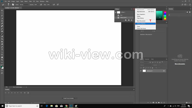Screen dimensions: 192x108
Task: Select the Dodge tool
Action: click(x=2, y=44)
